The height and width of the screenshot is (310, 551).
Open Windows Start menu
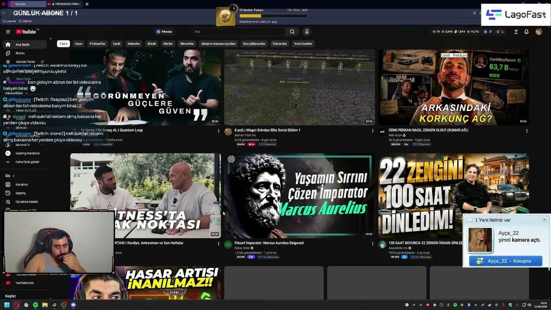point(7,305)
